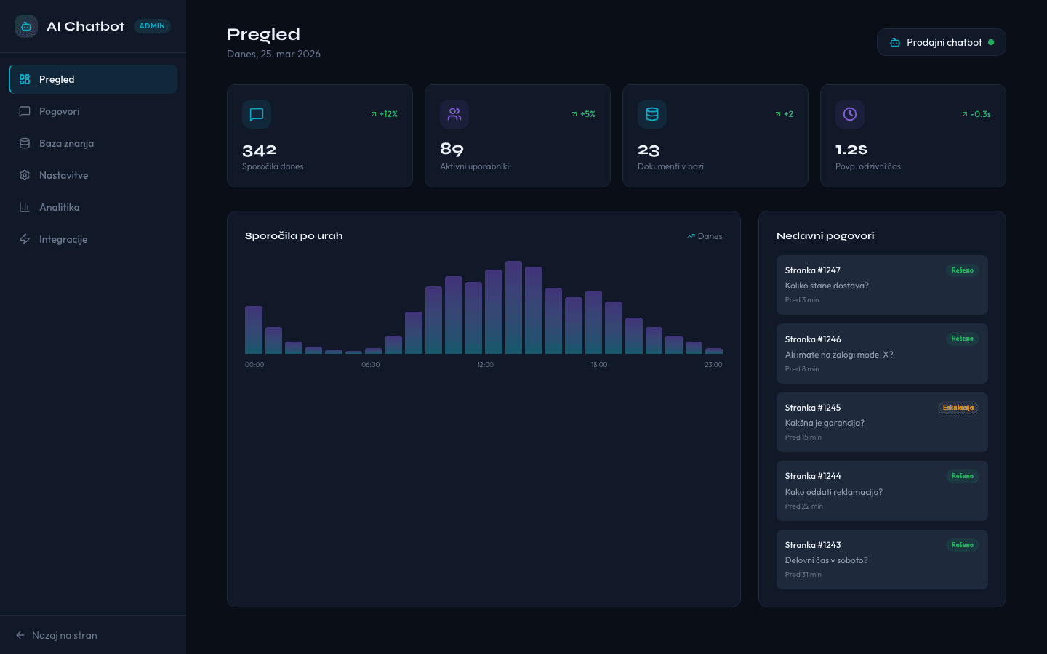Click the Pogovori chat bubble icon
The image size is (1047, 654).
tap(25, 111)
